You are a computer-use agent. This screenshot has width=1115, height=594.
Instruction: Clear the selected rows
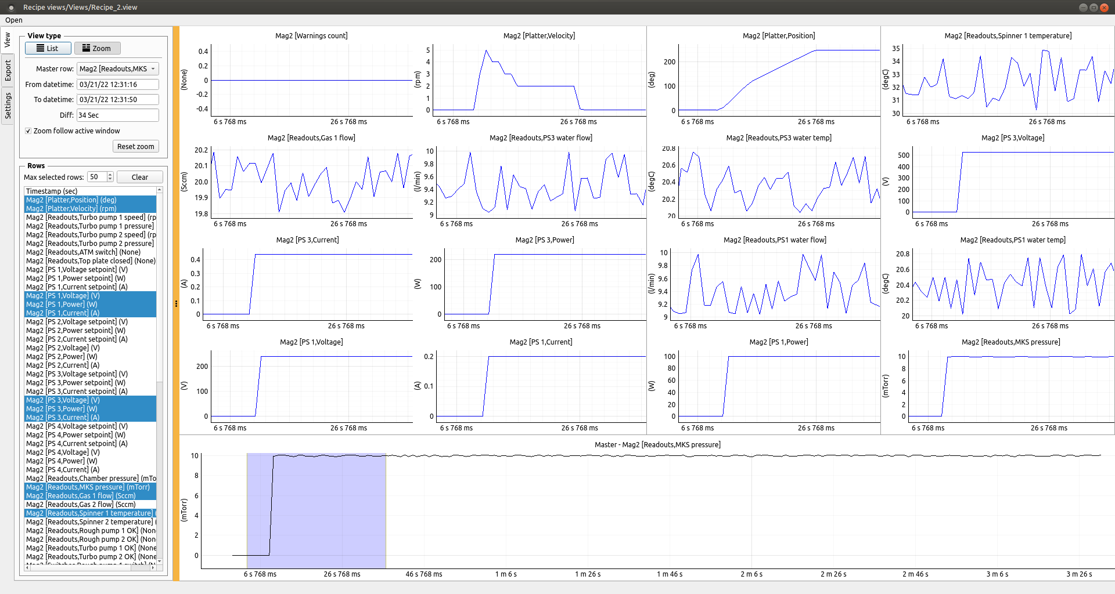click(139, 178)
